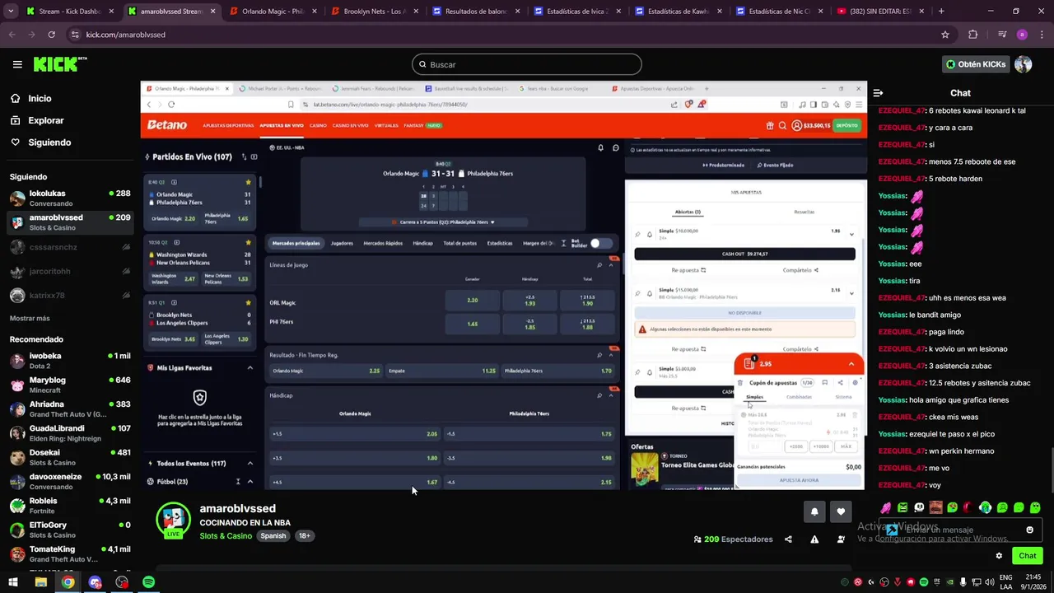Click the CASH OUT $9,274.57 button
Viewport: 1054px width, 593px height.
pos(744,254)
